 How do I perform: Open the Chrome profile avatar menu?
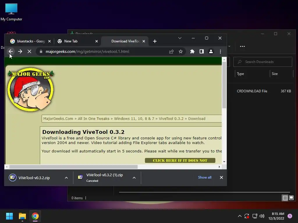click(211, 51)
